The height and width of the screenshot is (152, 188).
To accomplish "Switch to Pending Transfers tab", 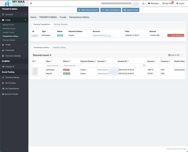I will click(x=61, y=24).
